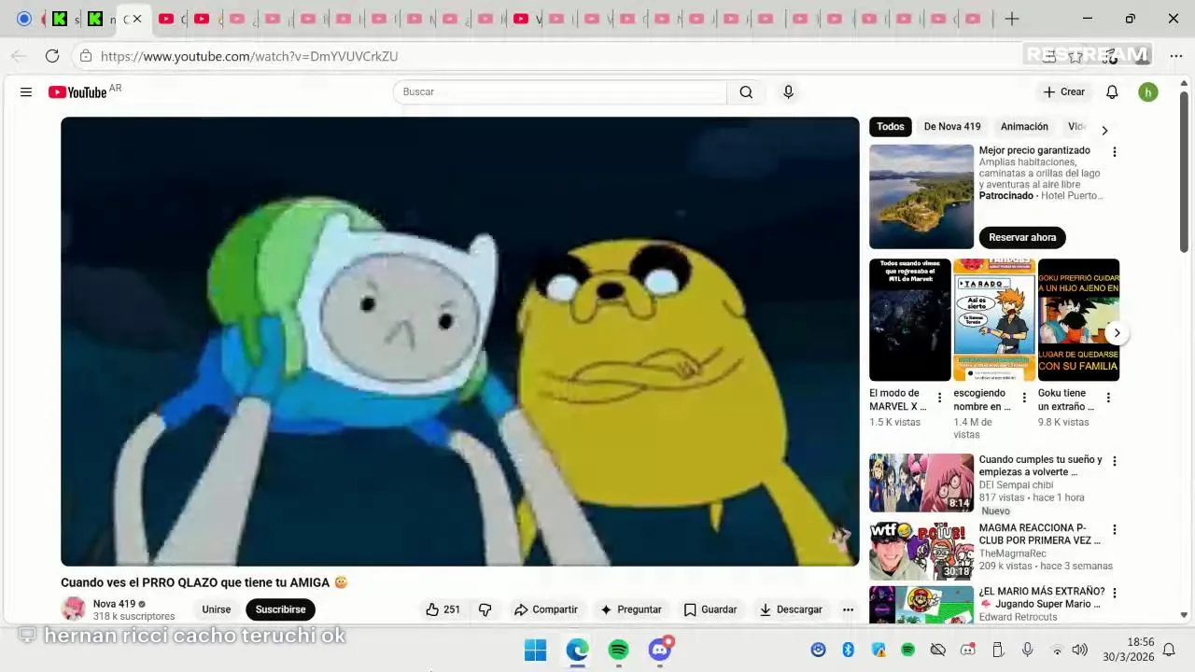Image resolution: width=1195 pixels, height=672 pixels.
Task: Open the DEI Sempai chibi video thumbnail
Action: [x=921, y=483]
